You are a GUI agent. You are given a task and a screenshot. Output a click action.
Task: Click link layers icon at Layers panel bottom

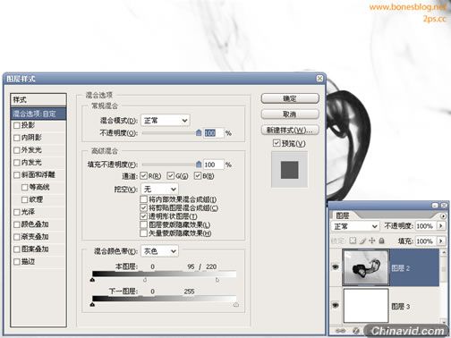tap(340, 331)
